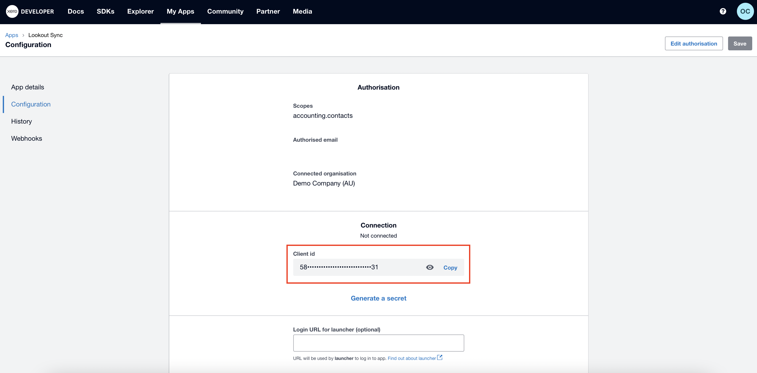This screenshot has height=373, width=757.
Task: Click the Xero Developer logo
Action: pos(30,12)
